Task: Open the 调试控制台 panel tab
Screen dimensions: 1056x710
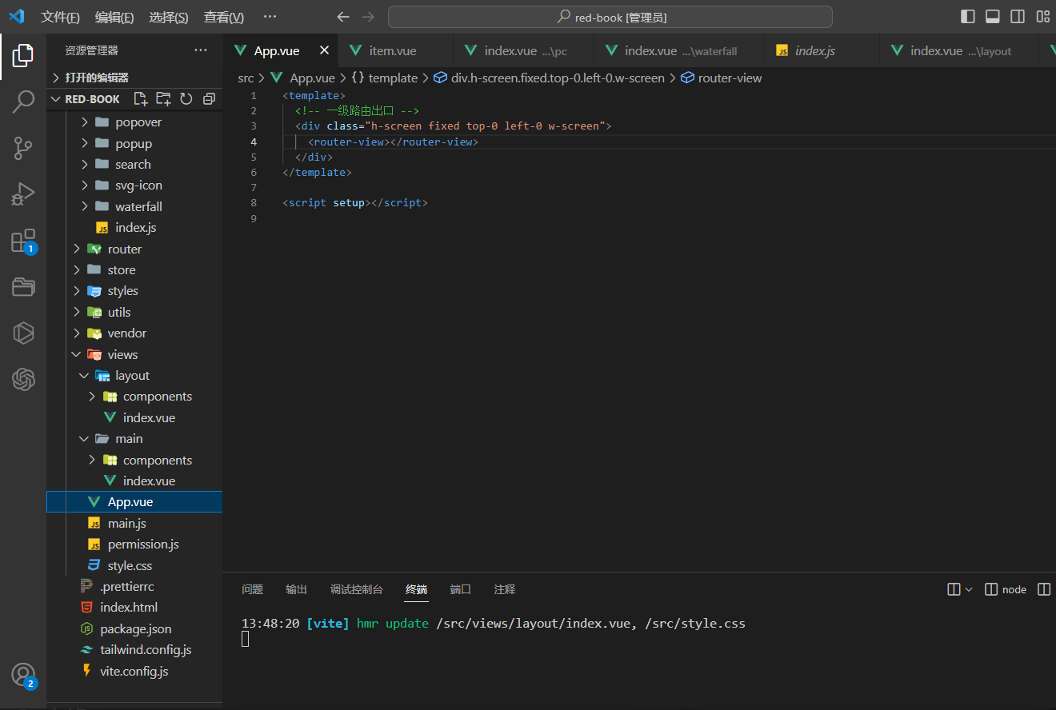Action: (357, 589)
